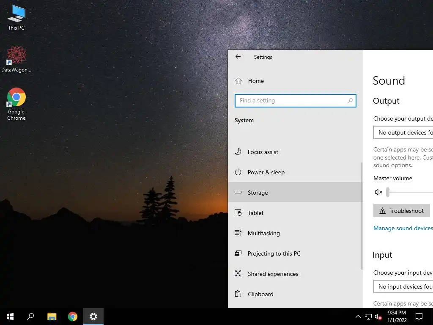433x325 pixels.
Task: Click the muted speaker icon by Master volume
Action: [378, 192]
